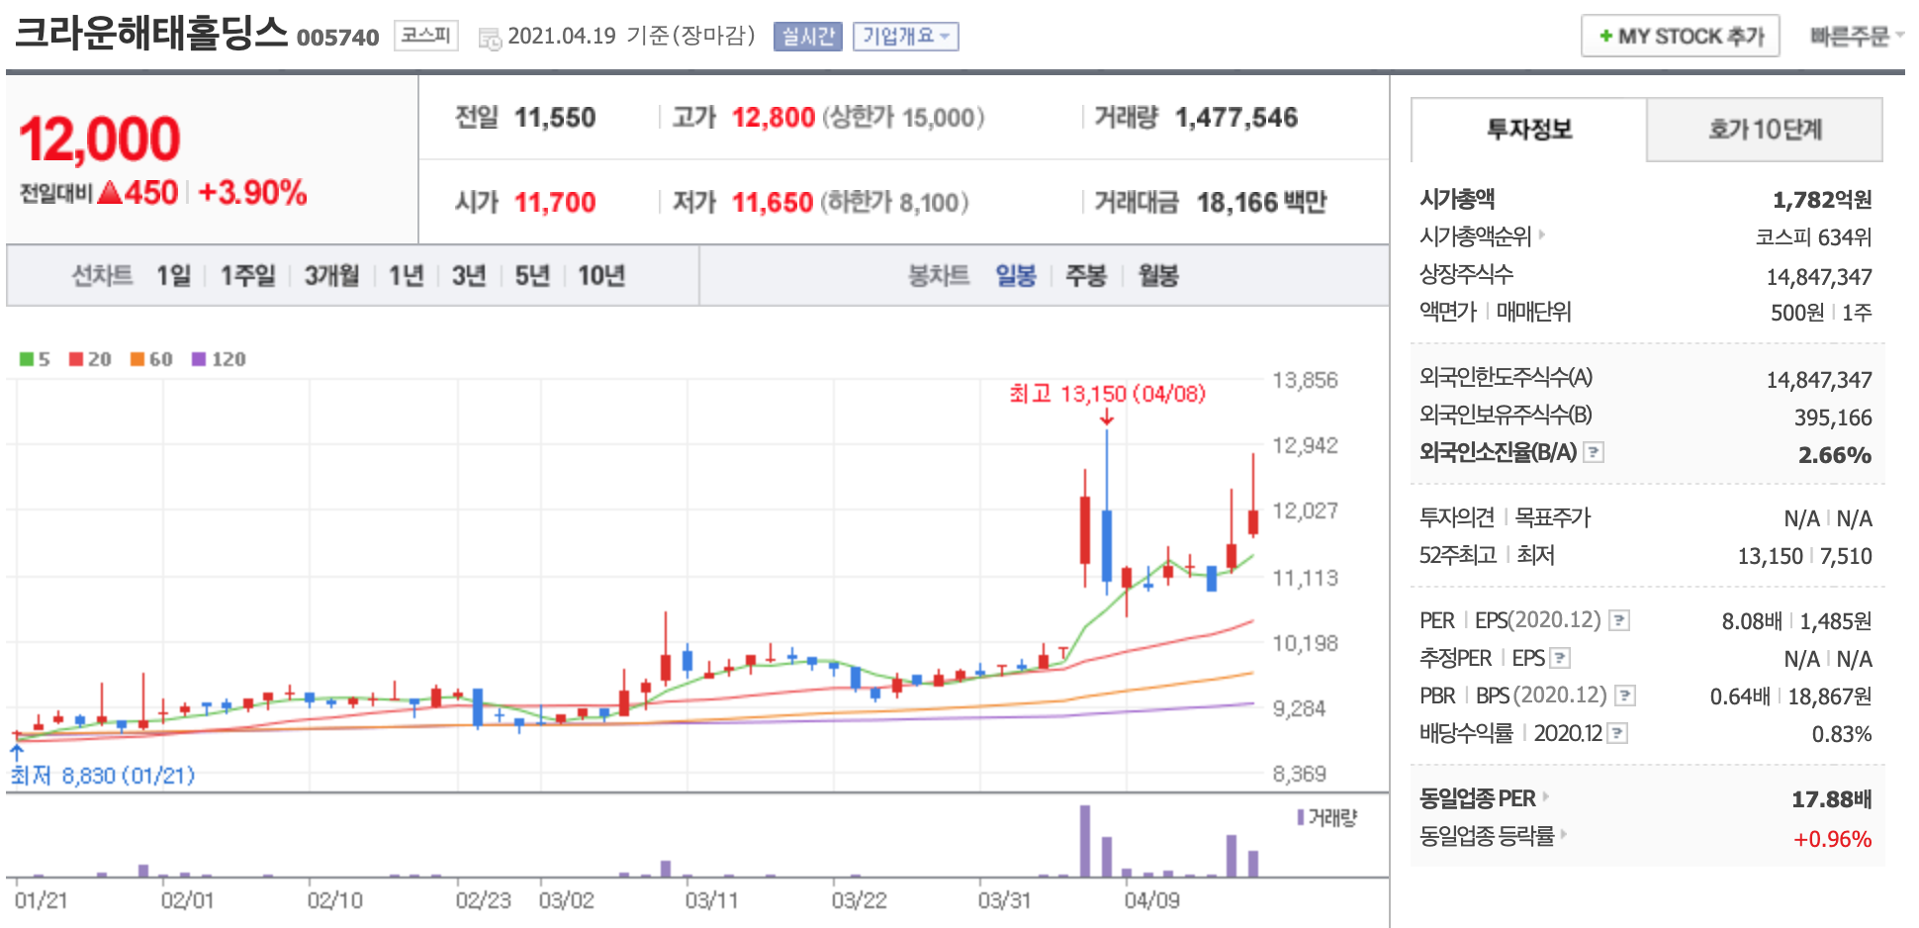The image size is (1919, 928).
Task: Click the 동일업종 PER arrow
Action: click(1545, 796)
